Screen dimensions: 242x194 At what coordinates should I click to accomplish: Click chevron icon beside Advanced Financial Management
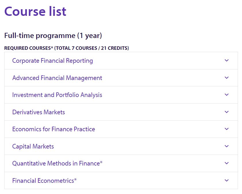(226, 78)
